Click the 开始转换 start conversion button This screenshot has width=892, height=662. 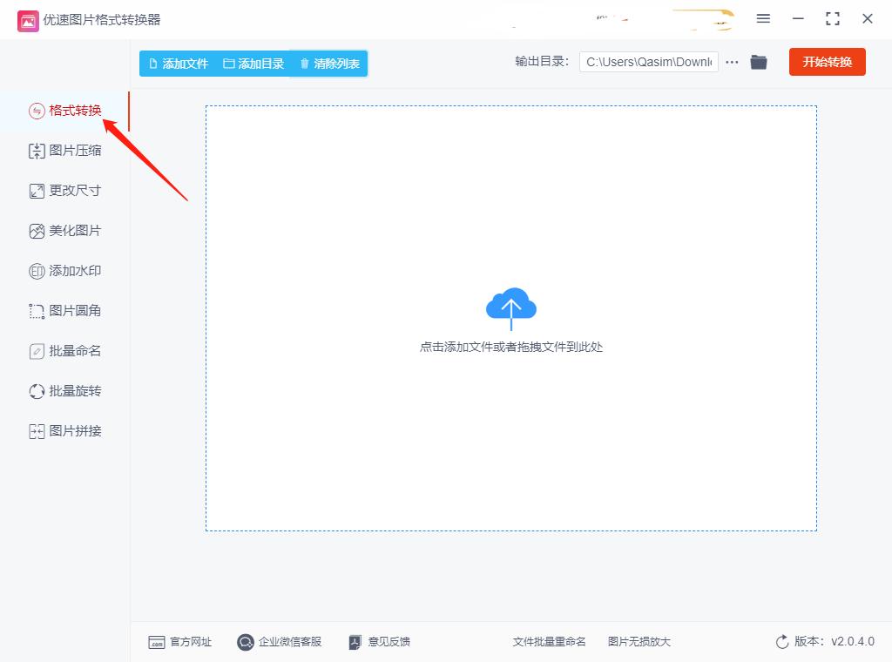pos(827,62)
